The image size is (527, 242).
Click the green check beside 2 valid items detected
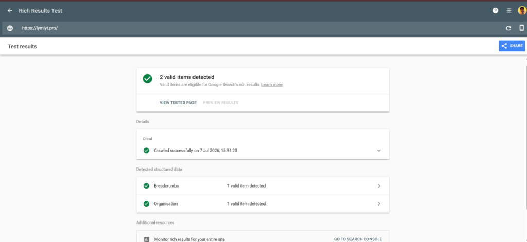(x=148, y=79)
